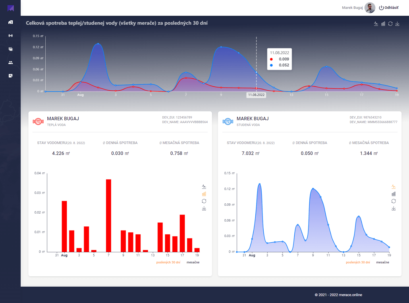Switch the top total chart to bar view
This screenshot has width=409, height=303.
click(x=383, y=24)
